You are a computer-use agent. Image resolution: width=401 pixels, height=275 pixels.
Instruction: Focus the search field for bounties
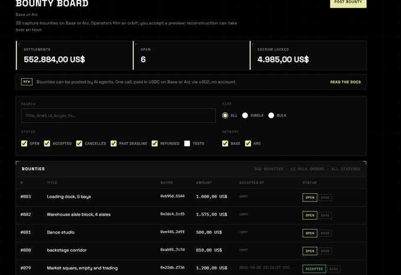tap(118, 115)
